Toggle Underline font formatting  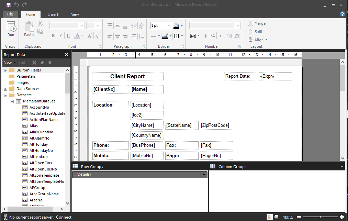(68, 36)
